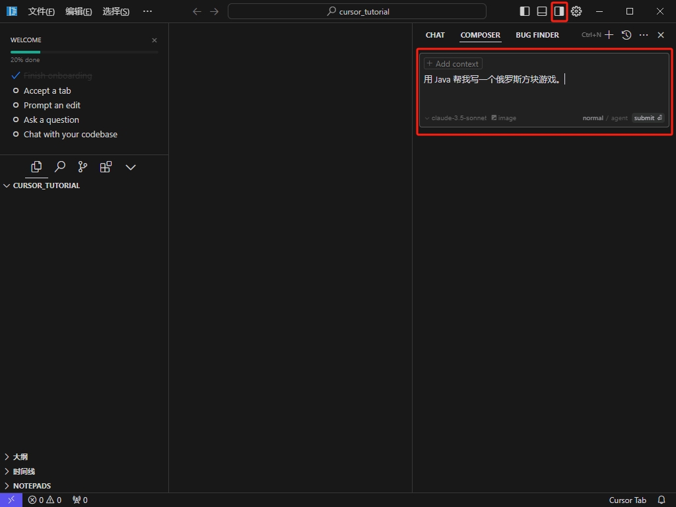676x507 pixels.
Task: Show composer history with clock icon
Action: (626, 35)
